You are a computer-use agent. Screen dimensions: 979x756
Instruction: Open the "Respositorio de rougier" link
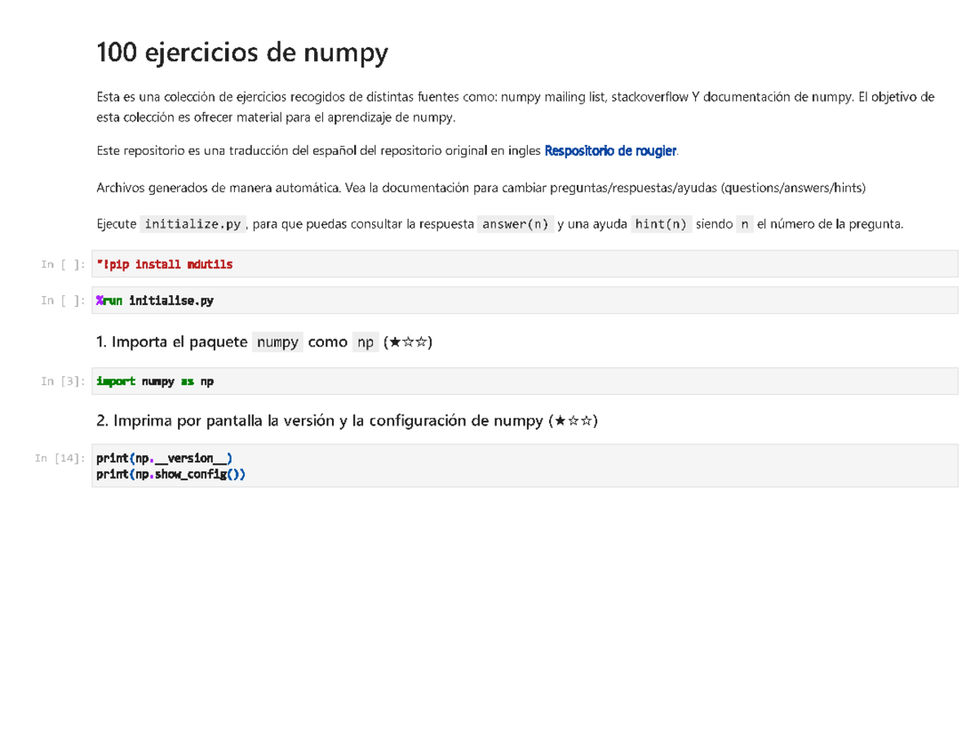(610, 150)
